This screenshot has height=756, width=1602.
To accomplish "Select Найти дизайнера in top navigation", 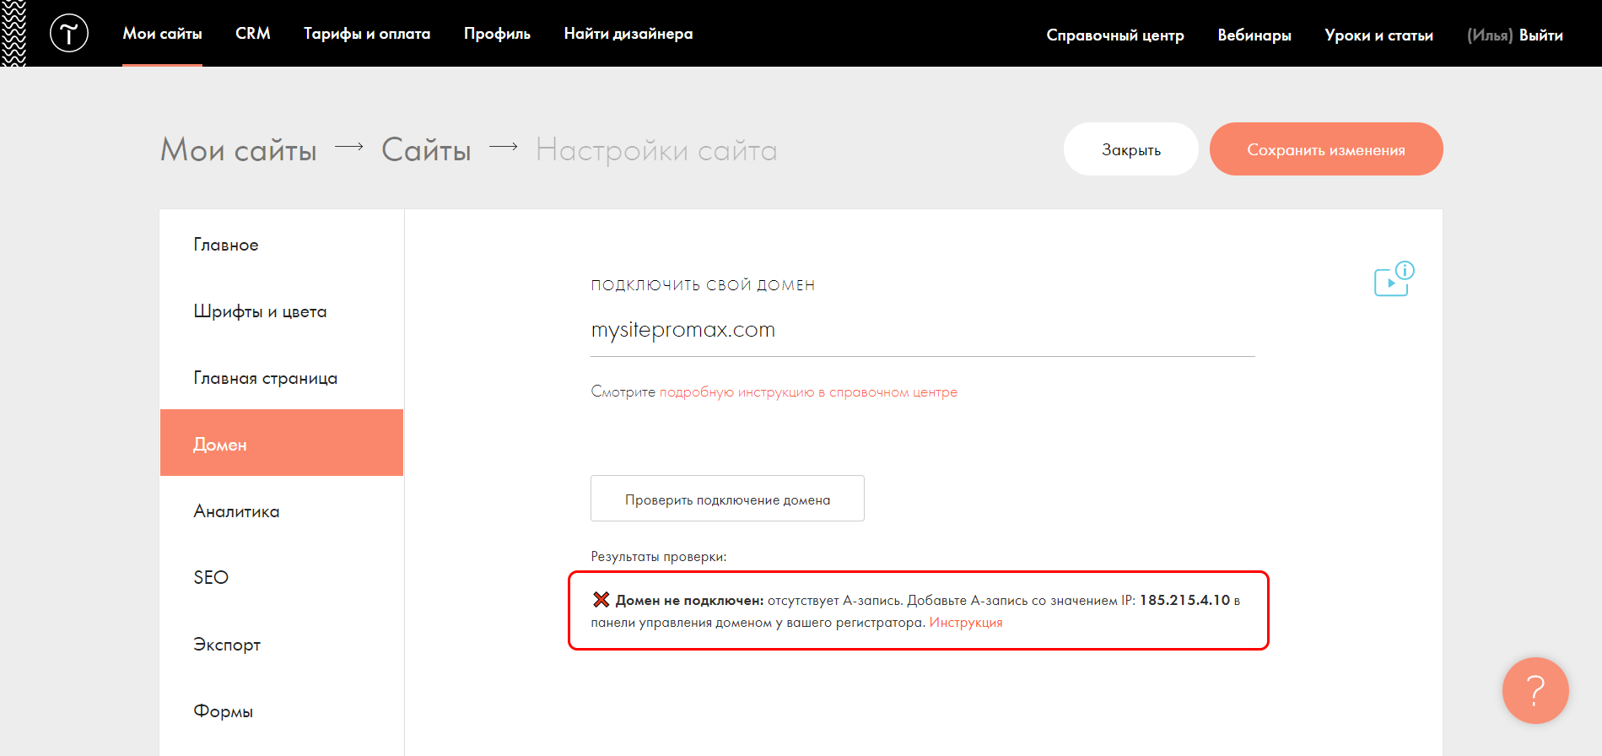I will [628, 34].
